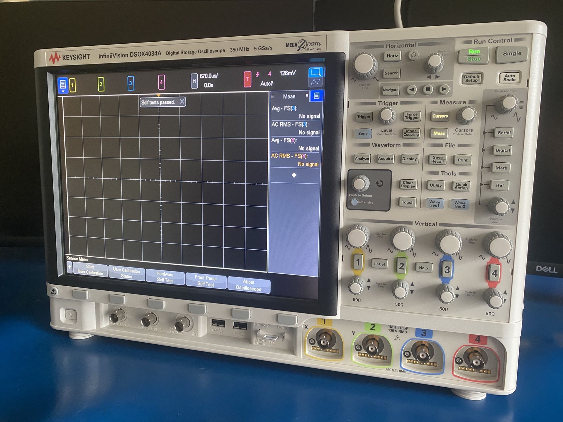Select the AC RMS - FS(3) measurement

click(x=295, y=128)
